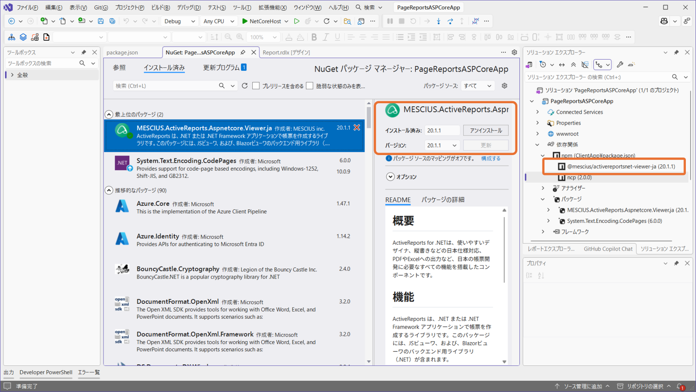
Task: Click the Save file icon in toolbar
Action: [x=101, y=21]
